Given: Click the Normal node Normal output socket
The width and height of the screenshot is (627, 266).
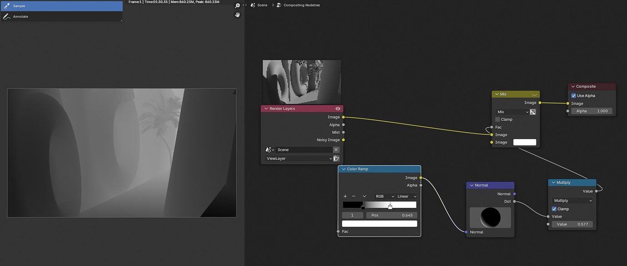Looking at the screenshot, I should coord(514,194).
